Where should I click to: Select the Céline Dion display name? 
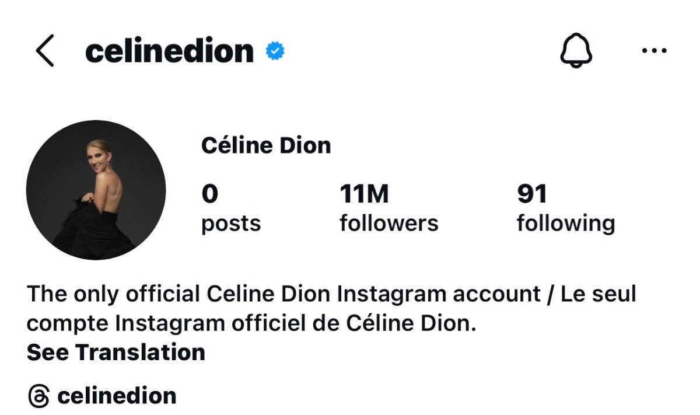click(x=266, y=145)
